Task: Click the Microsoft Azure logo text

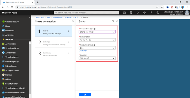Action: [x=10, y=13]
